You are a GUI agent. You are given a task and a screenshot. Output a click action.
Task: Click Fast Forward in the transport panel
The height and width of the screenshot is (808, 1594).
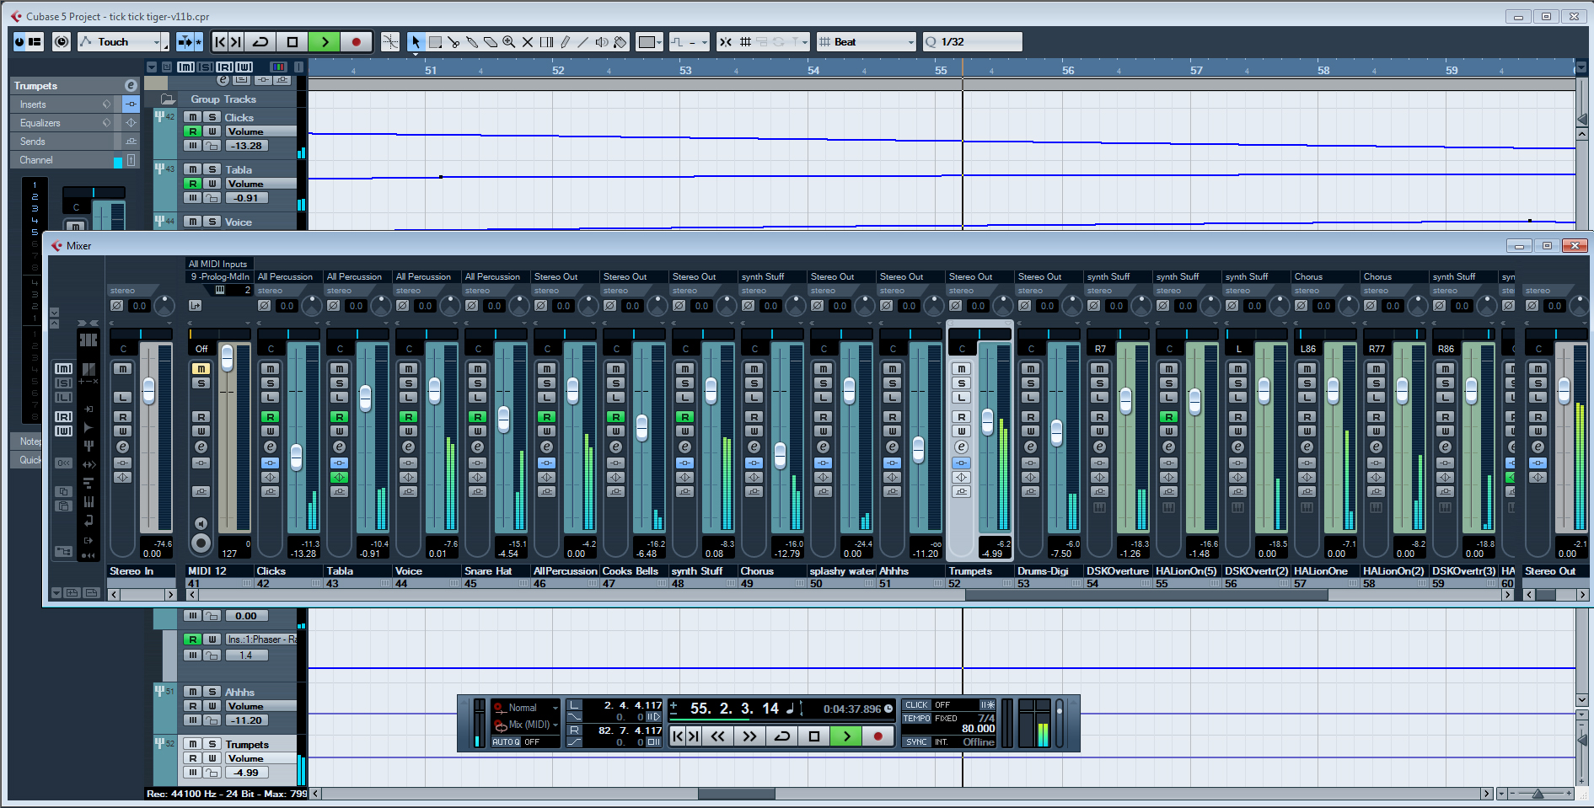pos(749,736)
